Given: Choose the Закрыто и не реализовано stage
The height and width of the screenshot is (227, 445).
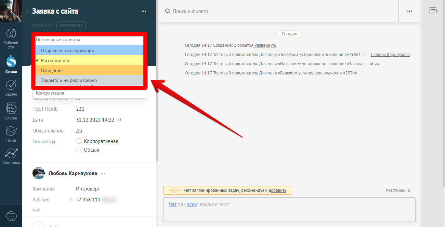Looking at the screenshot, I should point(89,80).
